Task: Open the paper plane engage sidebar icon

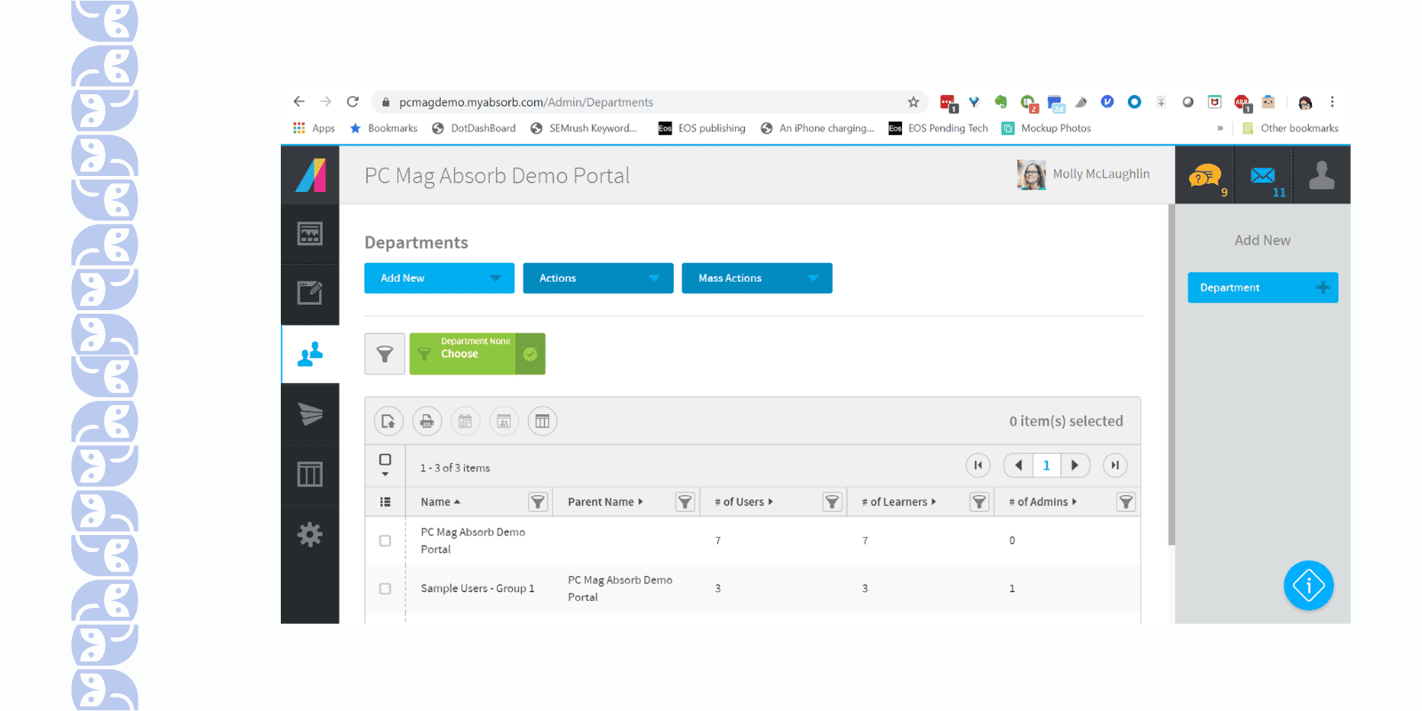Action: pos(310,414)
